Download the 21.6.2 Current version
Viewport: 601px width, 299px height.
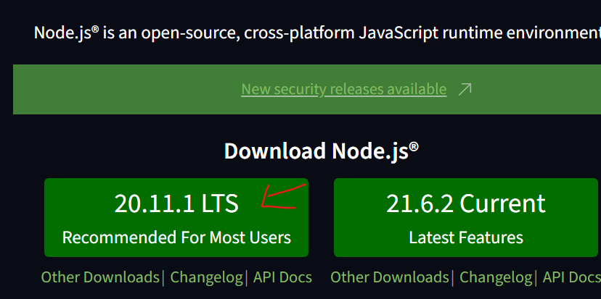tap(467, 217)
